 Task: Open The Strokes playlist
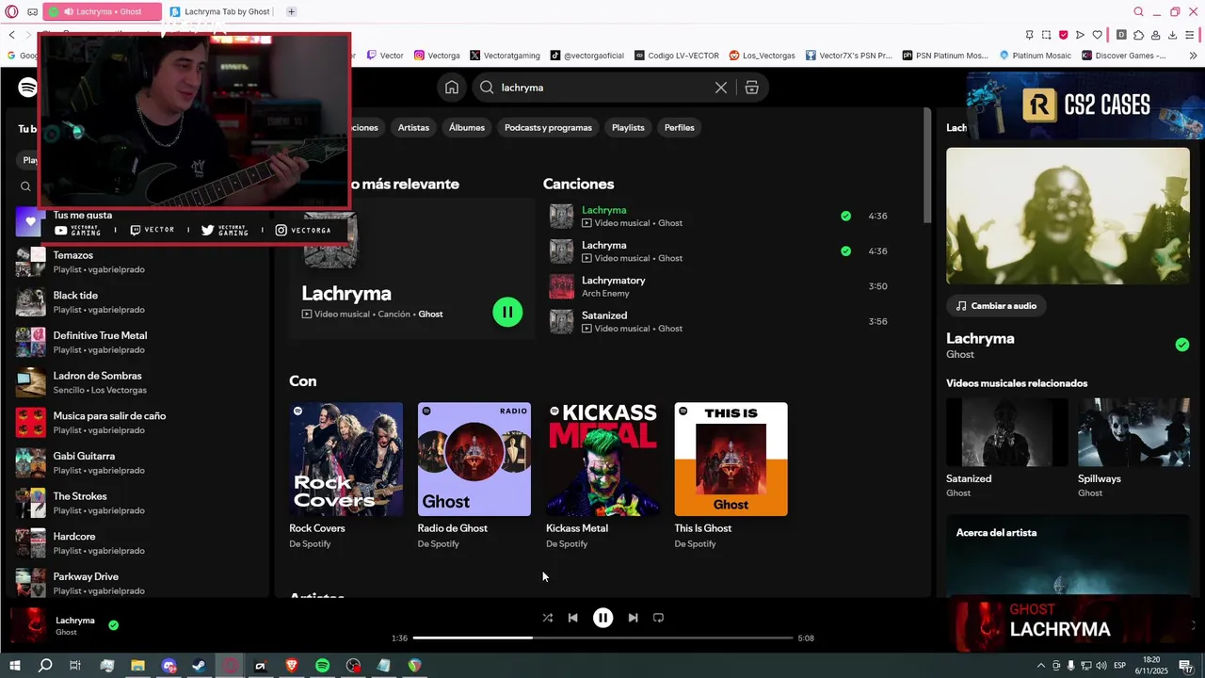tap(137, 503)
